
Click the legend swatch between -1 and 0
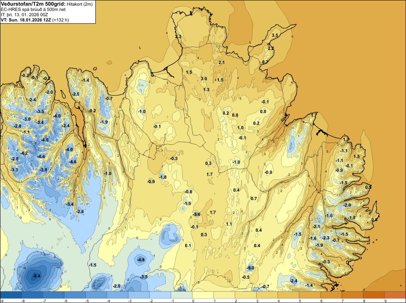point(181,295)
